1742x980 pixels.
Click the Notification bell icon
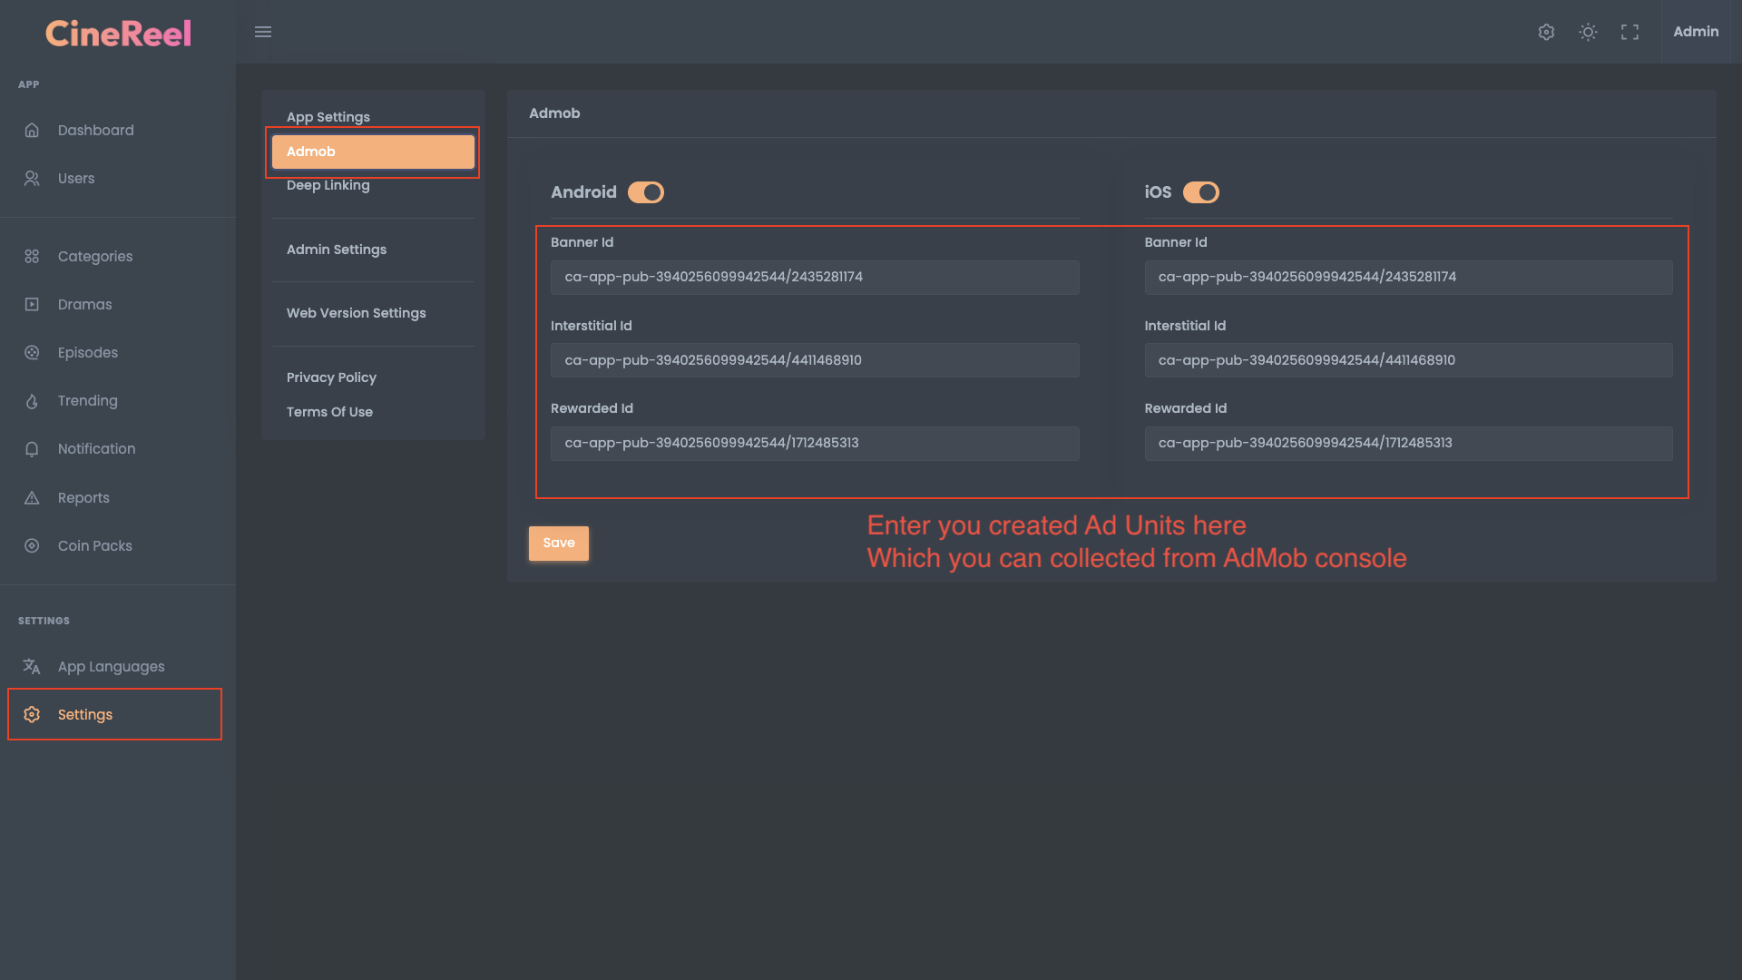coord(32,449)
